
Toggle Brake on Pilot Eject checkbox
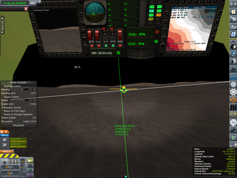coord(3,111)
